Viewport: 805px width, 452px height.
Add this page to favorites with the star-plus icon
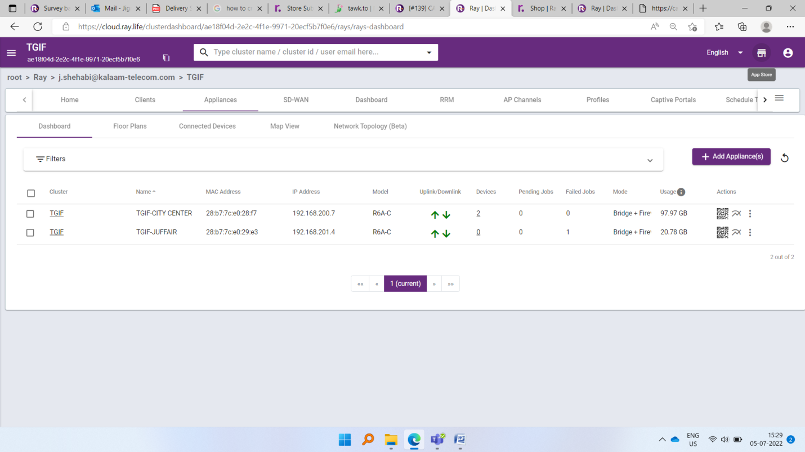pos(692,26)
